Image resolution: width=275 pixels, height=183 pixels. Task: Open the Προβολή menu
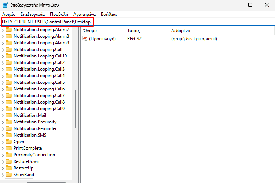(x=59, y=14)
